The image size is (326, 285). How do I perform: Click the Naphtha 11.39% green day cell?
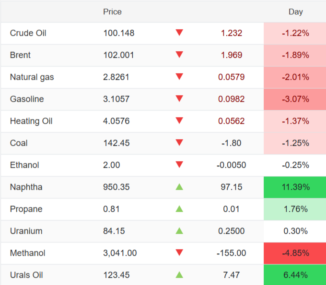(295, 187)
